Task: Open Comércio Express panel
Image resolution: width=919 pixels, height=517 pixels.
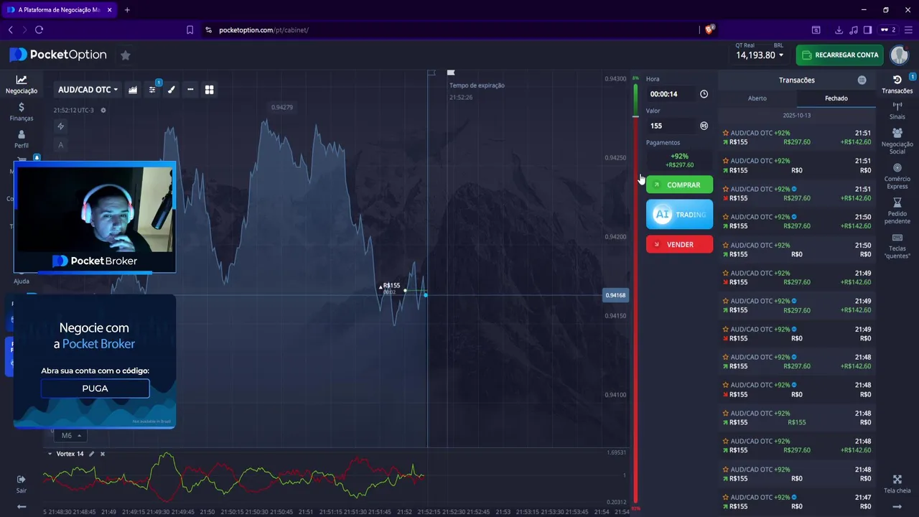Action: point(897,176)
